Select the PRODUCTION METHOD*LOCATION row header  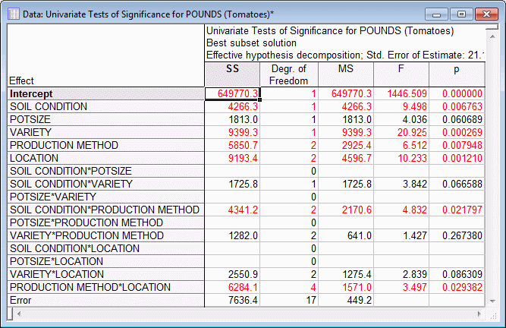pyautogui.click(x=105, y=287)
